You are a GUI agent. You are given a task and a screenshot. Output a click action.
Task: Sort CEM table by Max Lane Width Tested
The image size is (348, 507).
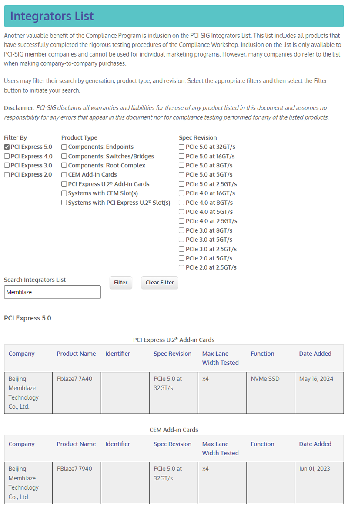click(x=220, y=448)
